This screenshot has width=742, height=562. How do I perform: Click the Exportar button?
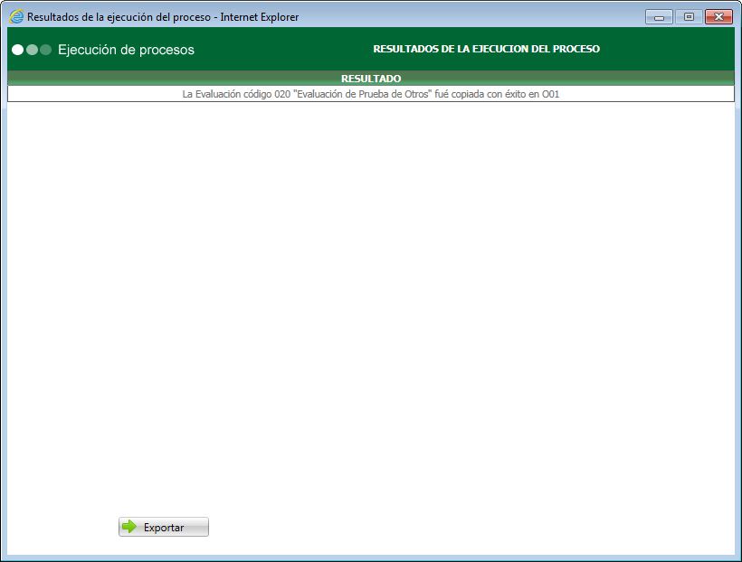(x=163, y=527)
